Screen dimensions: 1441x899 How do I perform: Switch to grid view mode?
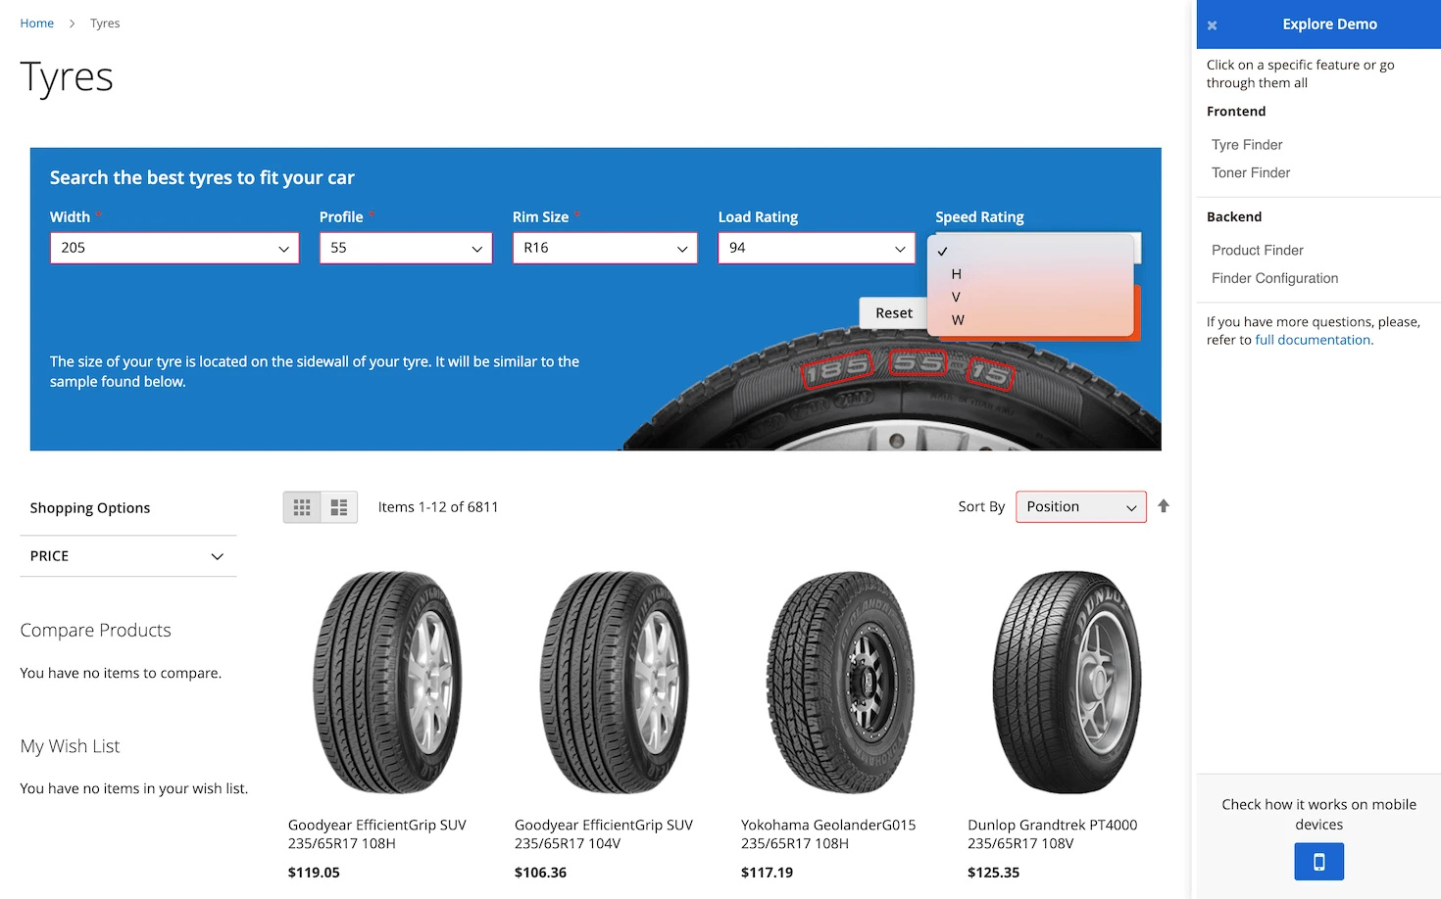point(302,507)
